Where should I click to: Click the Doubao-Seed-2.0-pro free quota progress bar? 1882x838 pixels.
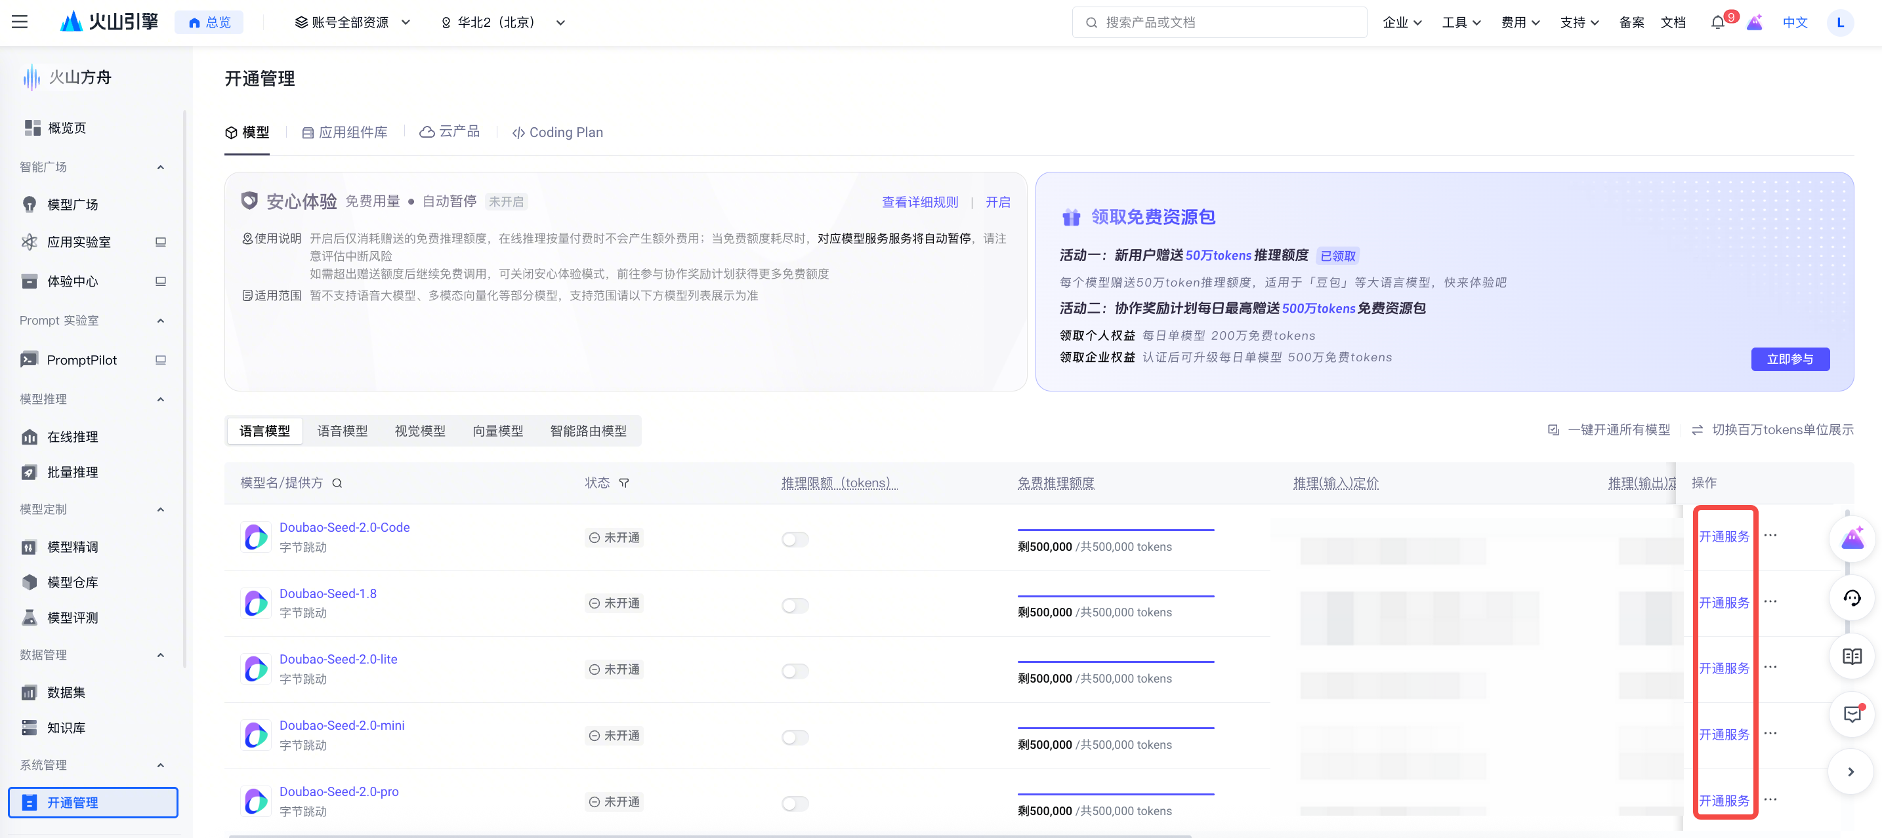[x=1115, y=794]
